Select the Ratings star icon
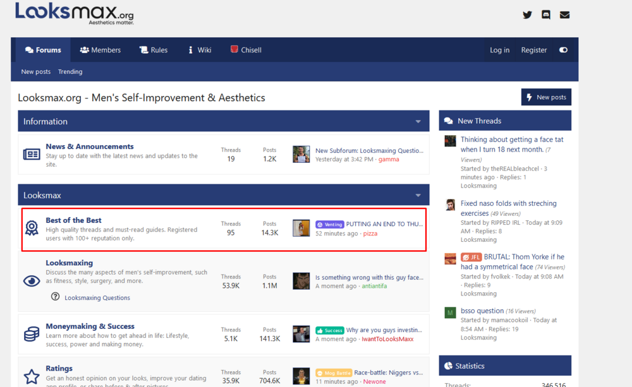The width and height of the screenshot is (632, 387). (32, 377)
